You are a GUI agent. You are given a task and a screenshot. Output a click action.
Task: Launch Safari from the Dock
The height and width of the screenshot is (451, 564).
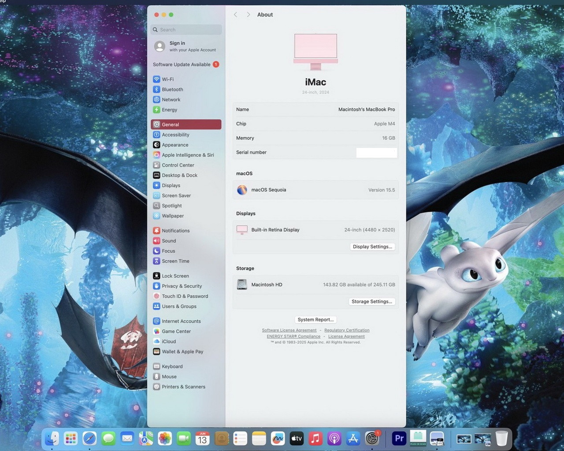tap(89, 439)
